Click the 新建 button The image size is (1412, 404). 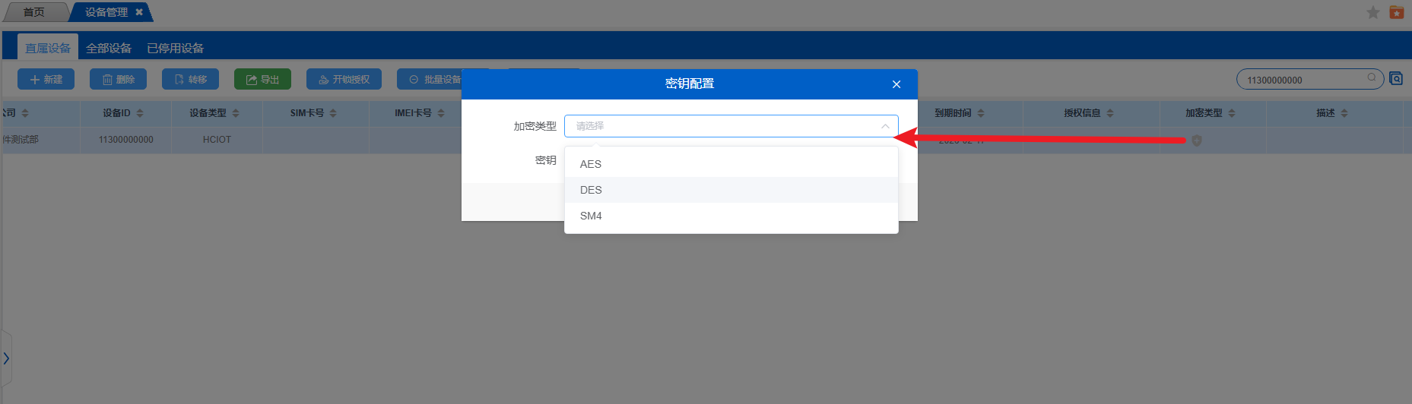coord(46,79)
